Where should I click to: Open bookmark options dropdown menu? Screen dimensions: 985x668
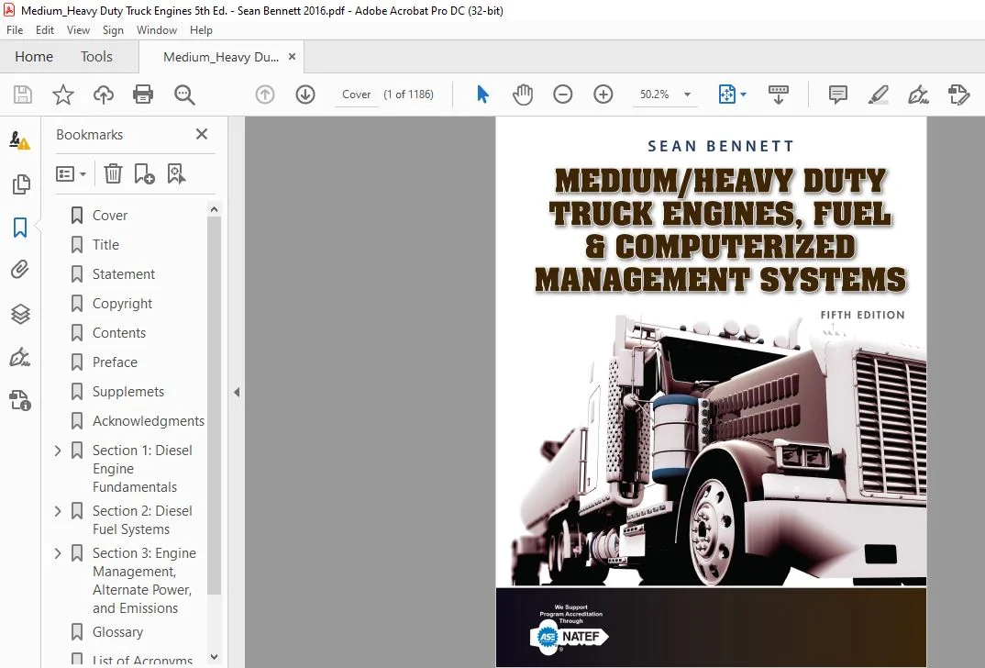(71, 173)
